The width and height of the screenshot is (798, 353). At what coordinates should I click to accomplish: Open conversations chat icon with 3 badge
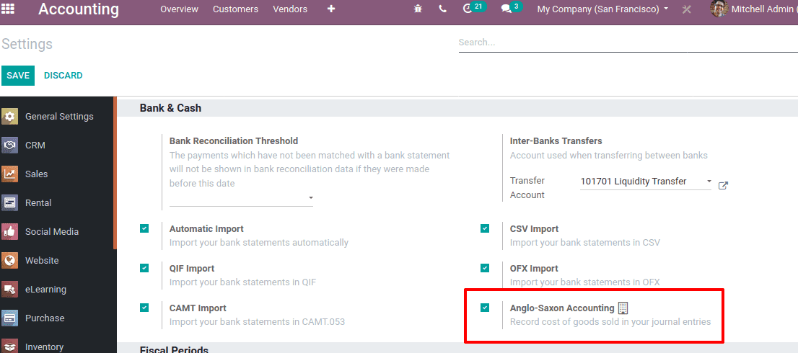[512, 8]
